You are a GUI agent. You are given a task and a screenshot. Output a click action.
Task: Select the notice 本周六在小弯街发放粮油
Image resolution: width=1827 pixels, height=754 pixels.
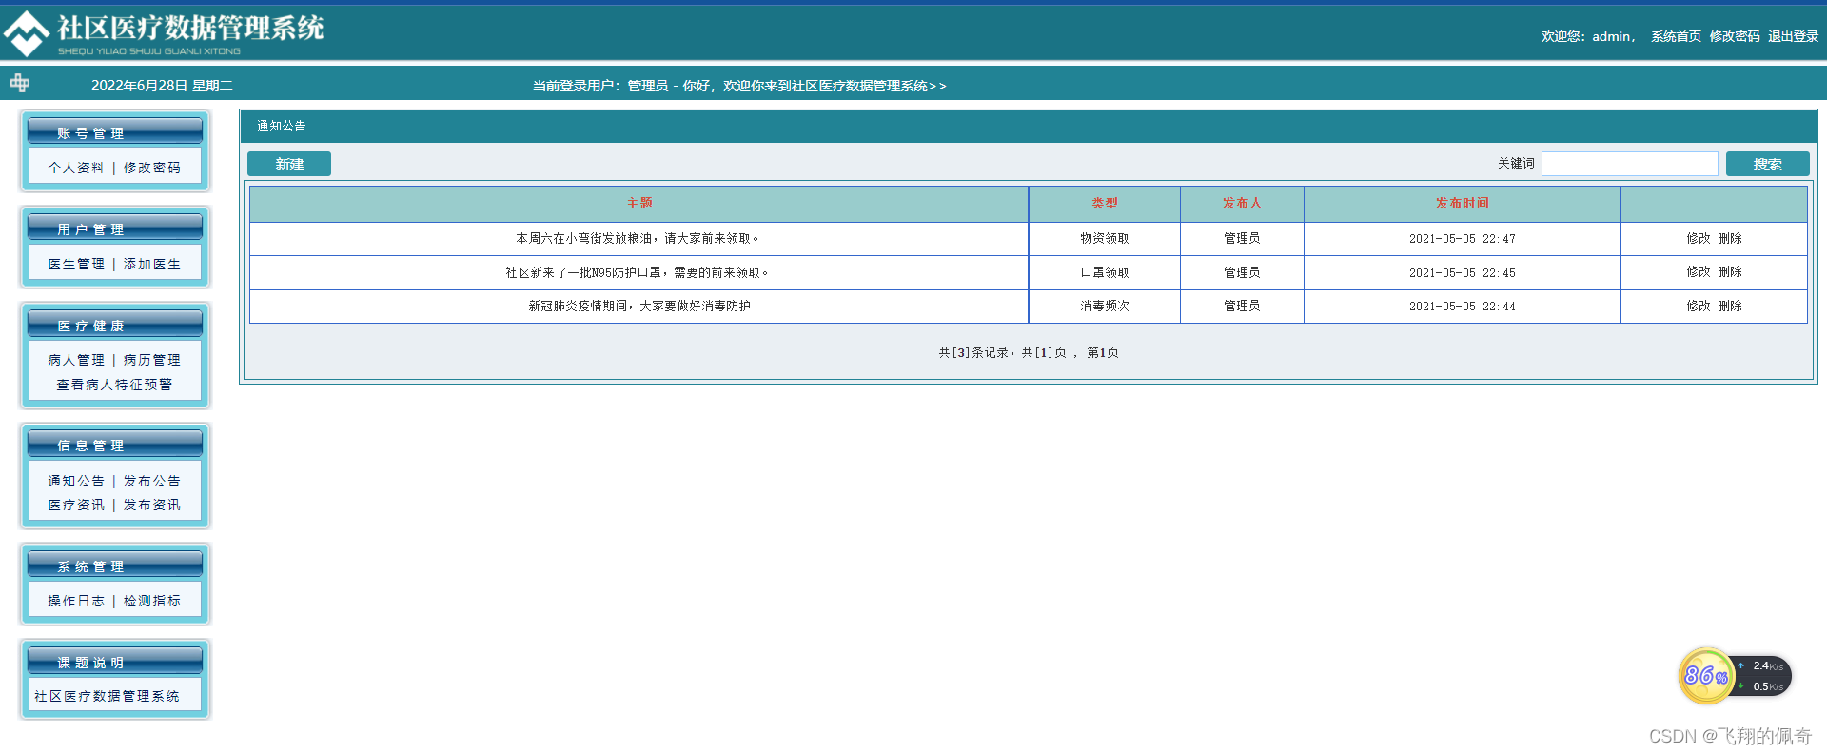(639, 238)
